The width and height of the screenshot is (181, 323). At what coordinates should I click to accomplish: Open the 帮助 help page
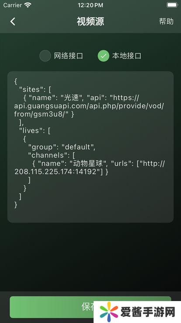pyautogui.click(x=166, y=22)
